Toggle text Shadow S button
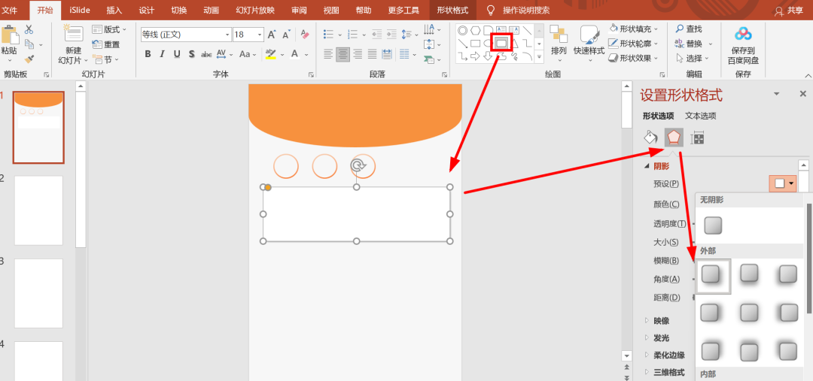 (191, 54)
